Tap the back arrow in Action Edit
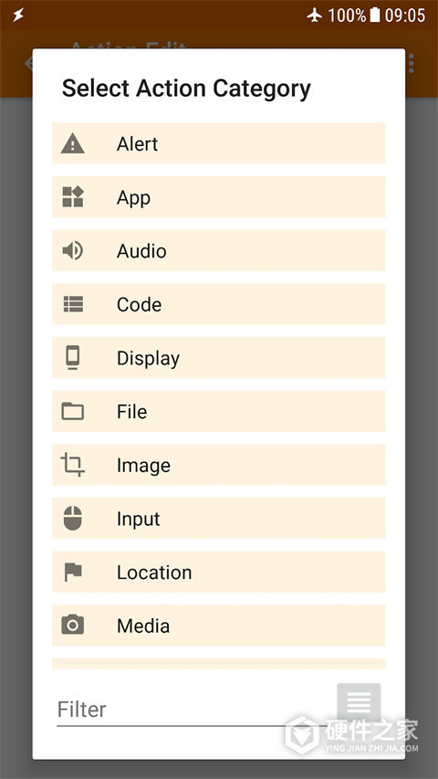438x779 pixels. (29, 63)
